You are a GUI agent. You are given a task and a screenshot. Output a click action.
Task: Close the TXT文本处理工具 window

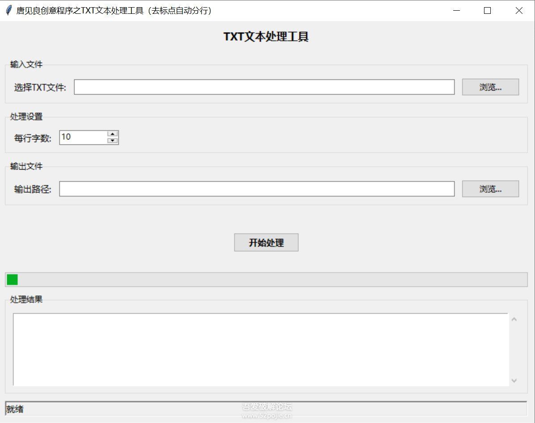pos(519,11)
